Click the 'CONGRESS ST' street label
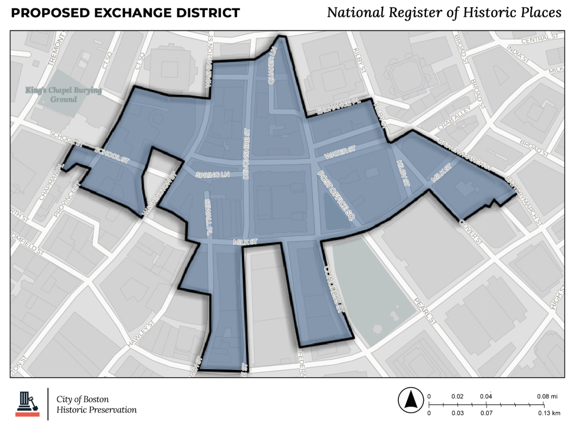 tap(333, 289)
